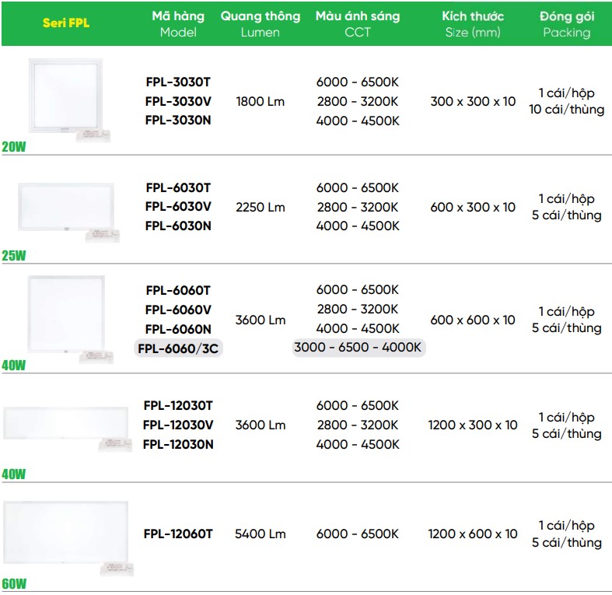Click the 25W rectangular panel light image
The width and height of the screenshot is (612, 595).
point(68,212)
